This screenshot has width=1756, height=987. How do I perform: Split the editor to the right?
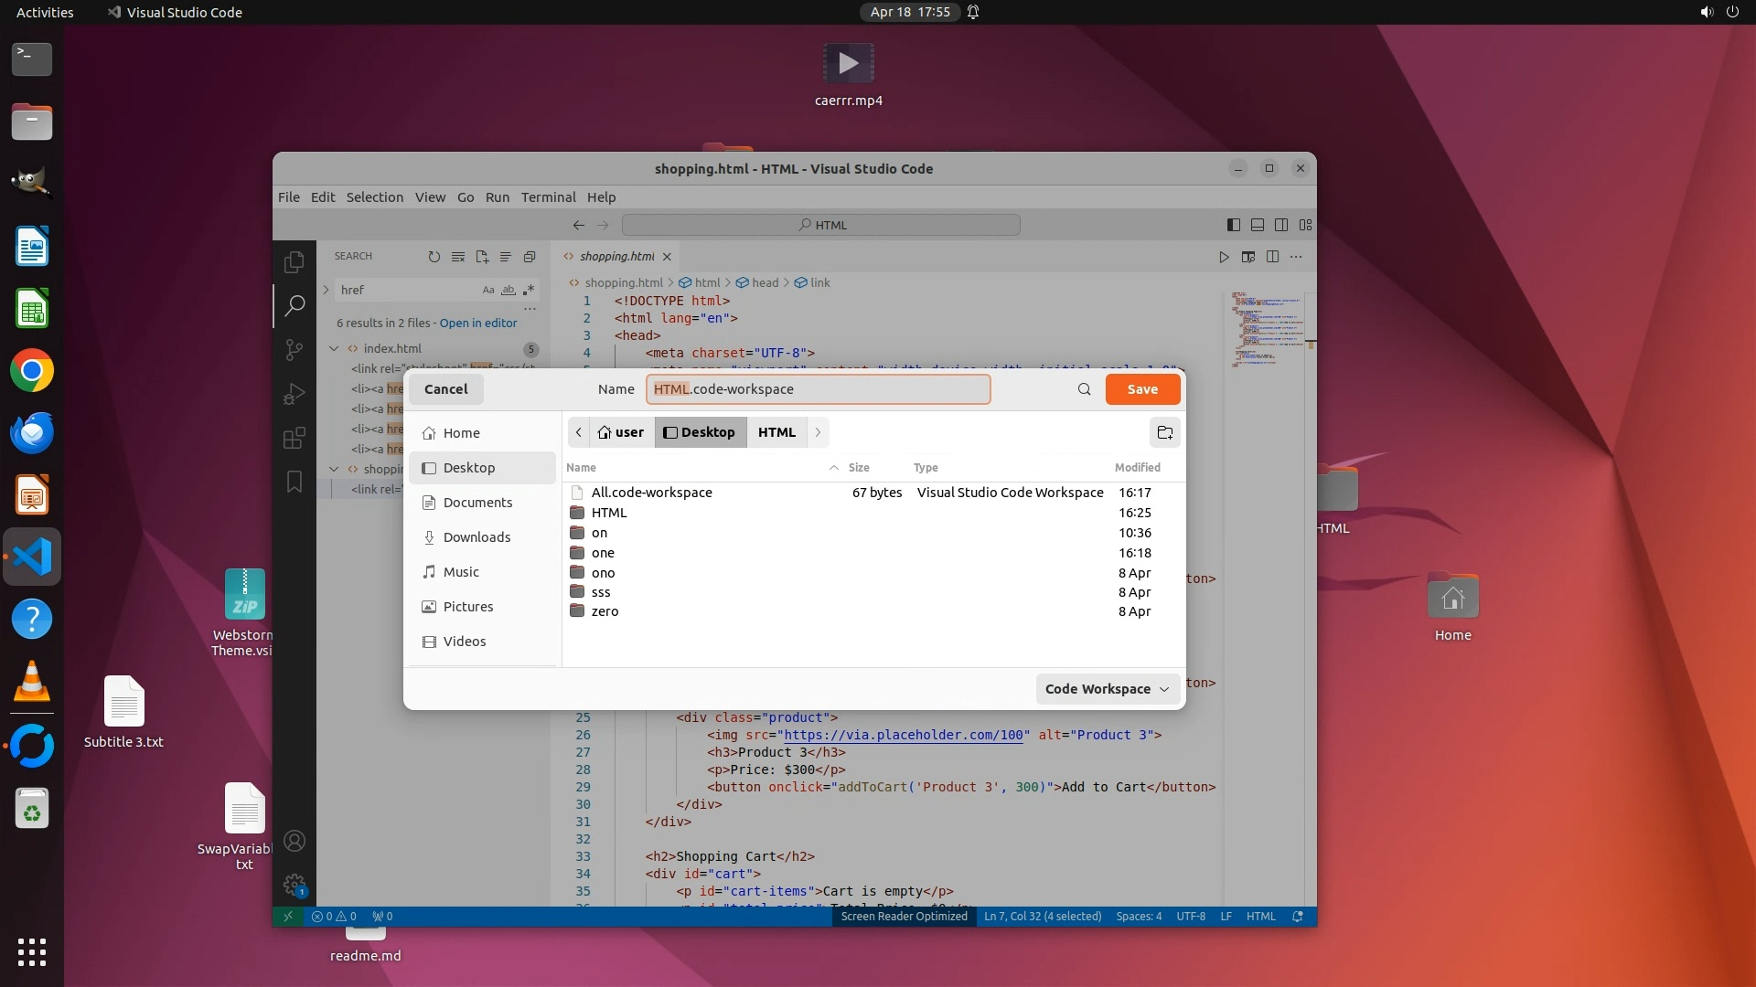(x=1272, y=257)
